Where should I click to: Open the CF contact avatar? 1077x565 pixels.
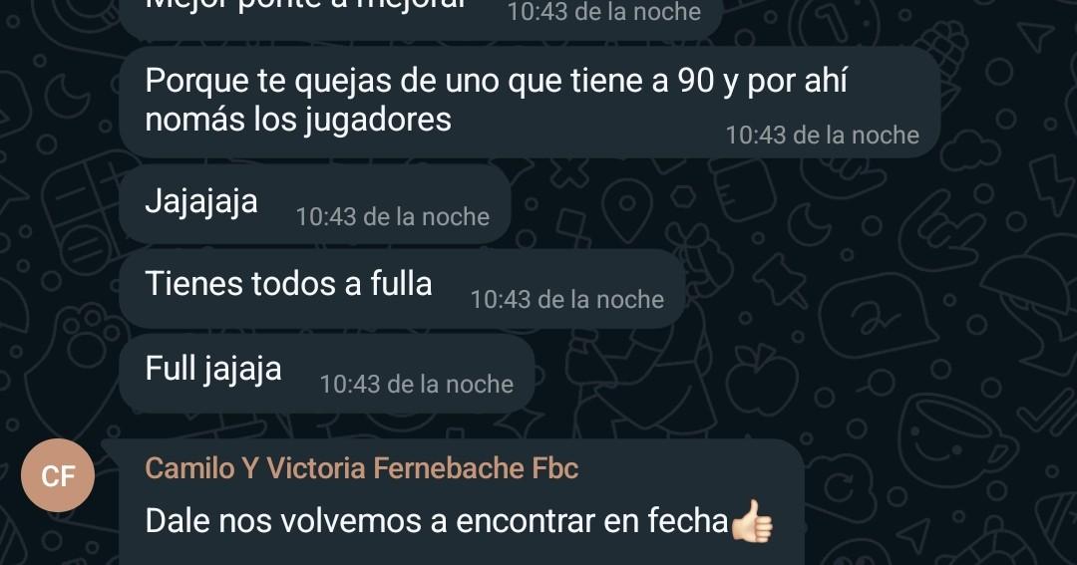pos(58,475)
